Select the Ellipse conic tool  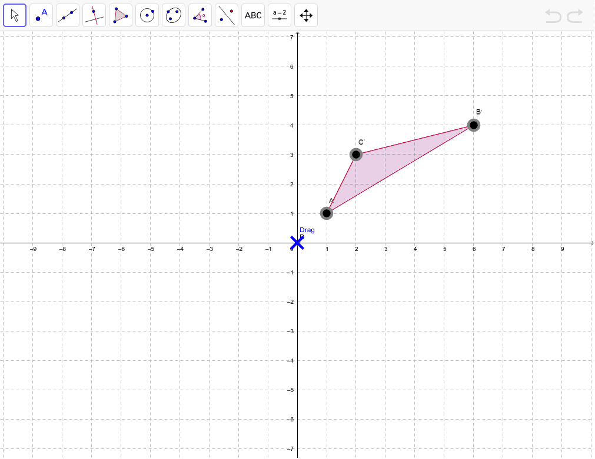[x=174, y=15]
